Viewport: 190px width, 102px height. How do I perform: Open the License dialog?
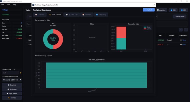point(12,98)
